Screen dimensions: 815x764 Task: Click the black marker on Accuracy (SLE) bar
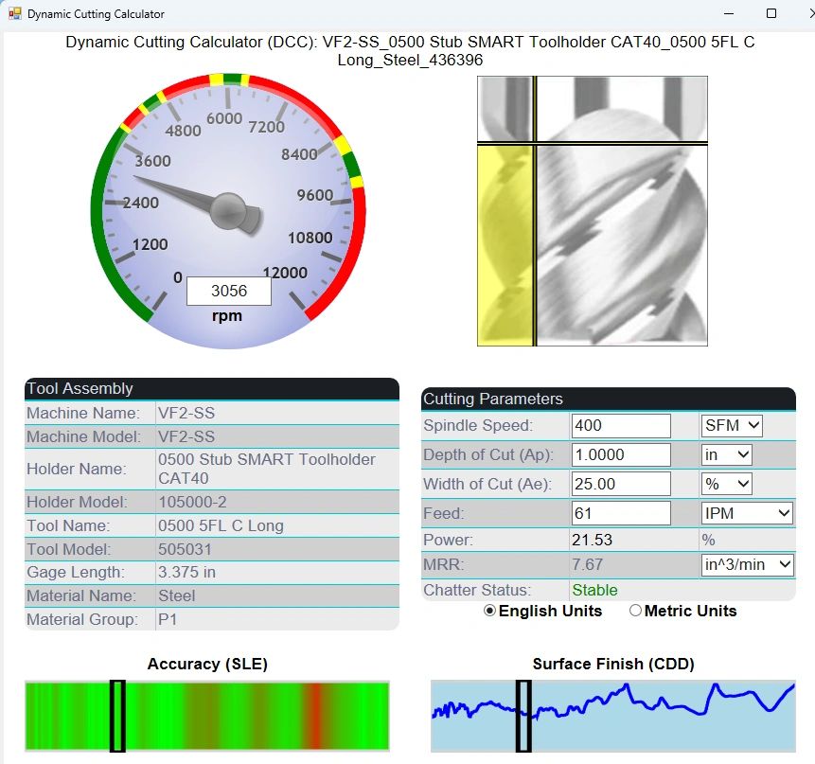117,716
